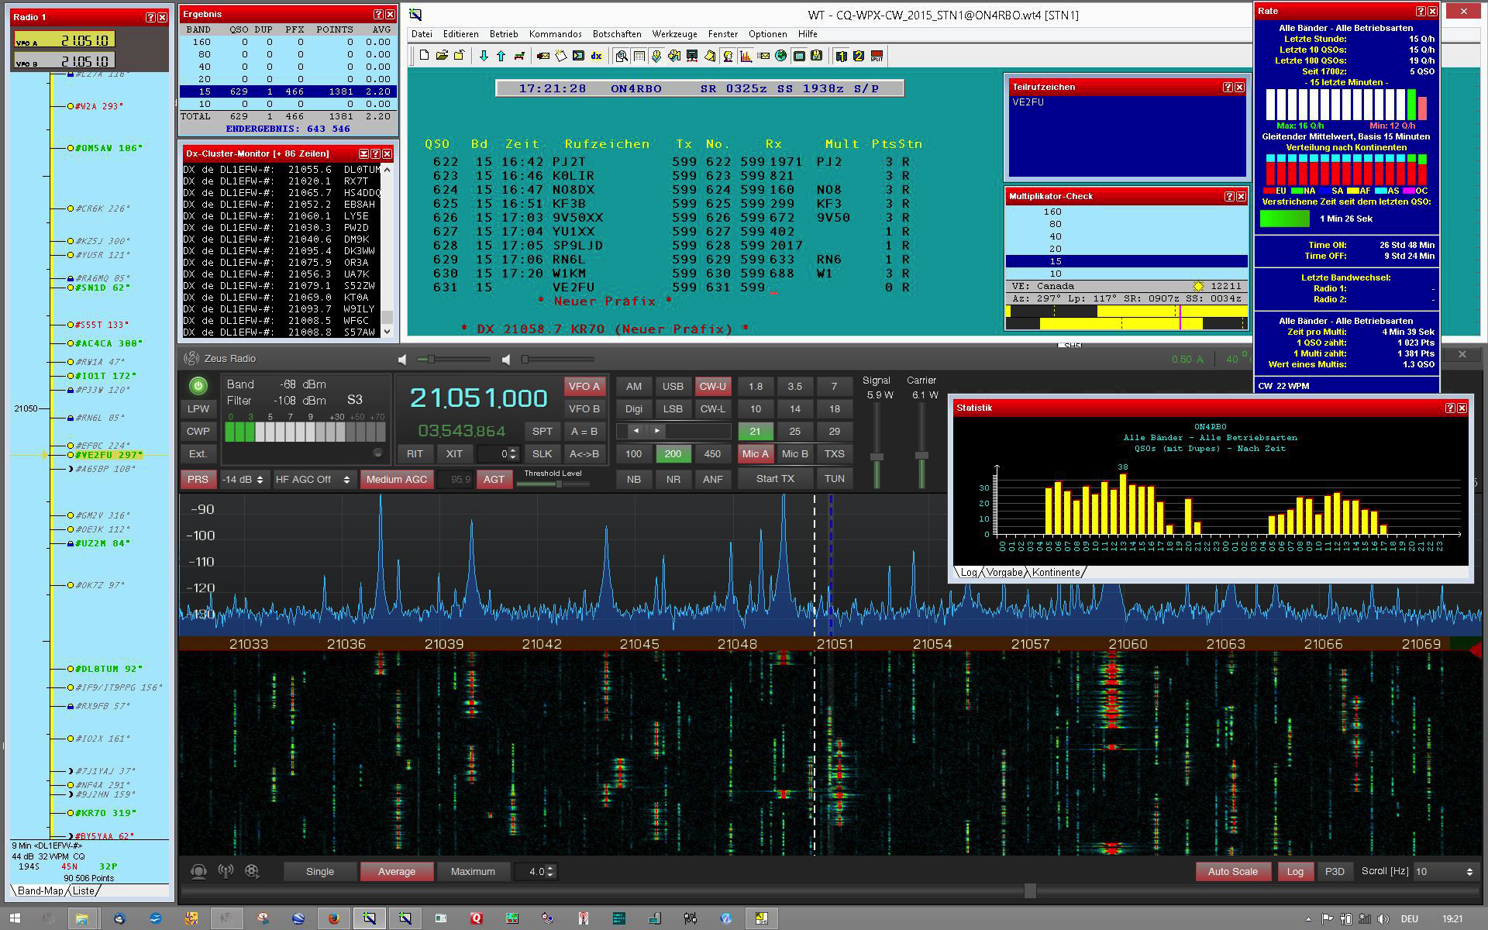
Task: Switch to the Kontinente tab in Statistik
Action: (x=1056, y=572)
